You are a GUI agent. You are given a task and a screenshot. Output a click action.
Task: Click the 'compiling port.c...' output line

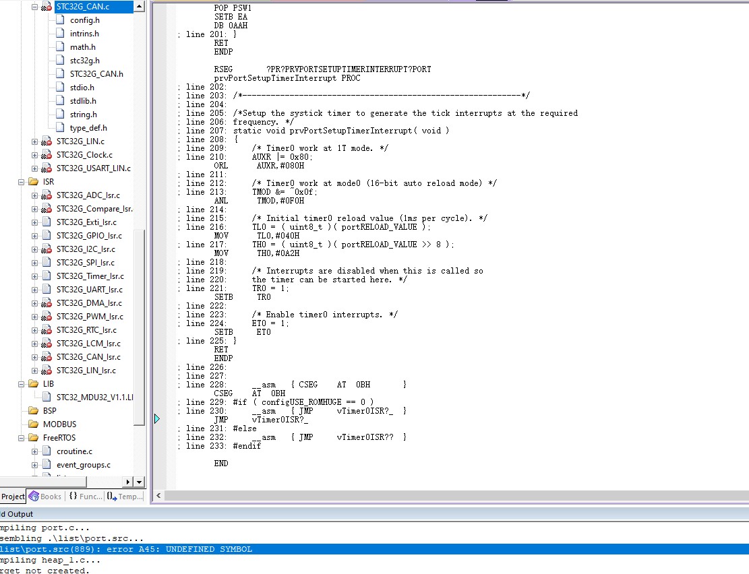click(x=44, y=528)
